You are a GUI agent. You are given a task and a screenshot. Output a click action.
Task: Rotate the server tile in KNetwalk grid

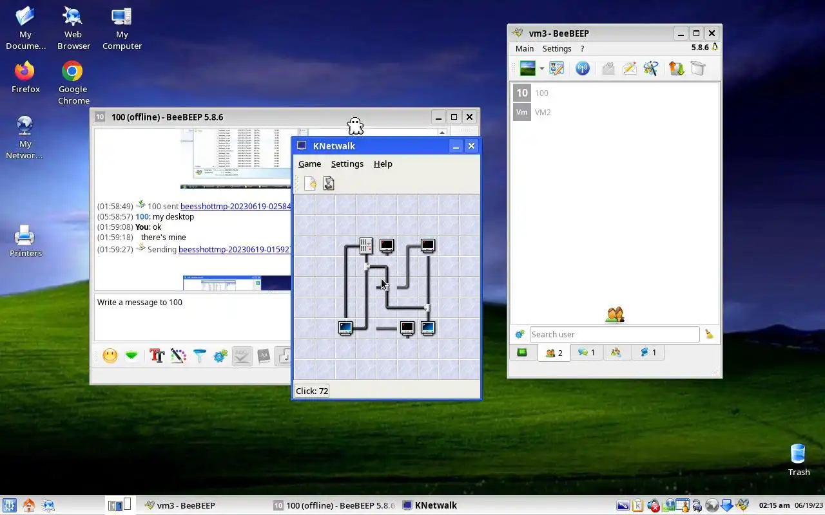366,246
